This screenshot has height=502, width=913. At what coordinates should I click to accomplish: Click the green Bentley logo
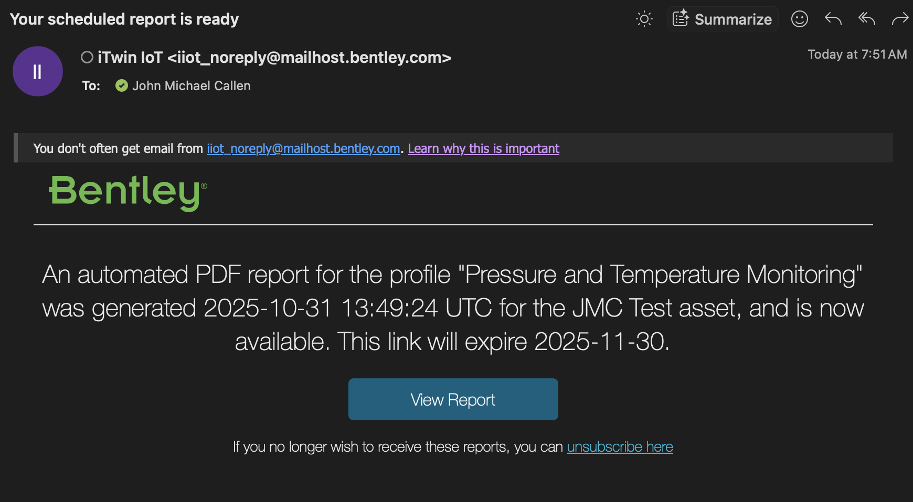[128, 192]
